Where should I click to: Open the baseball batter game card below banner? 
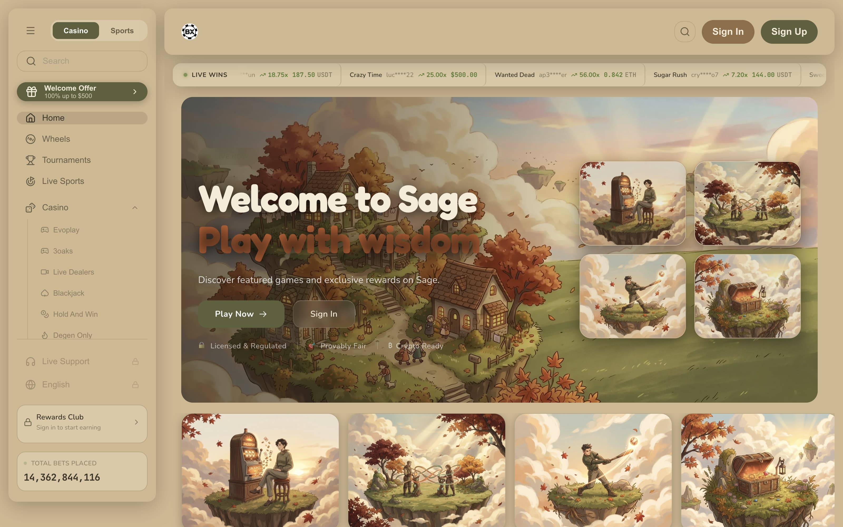(x=593, y=470)
